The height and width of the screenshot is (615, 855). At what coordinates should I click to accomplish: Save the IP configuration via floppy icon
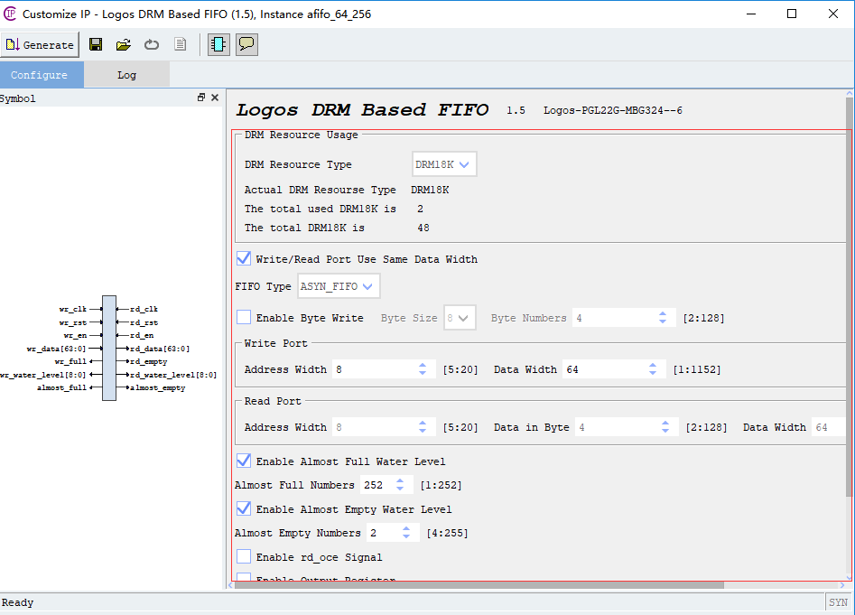point(96,45)
